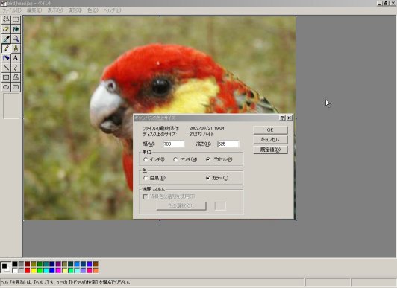The height and width of the screenshot is (288, 397).
Task: Choose the Black and White color option
Action: pyautogui.click(x=146, y=178)
